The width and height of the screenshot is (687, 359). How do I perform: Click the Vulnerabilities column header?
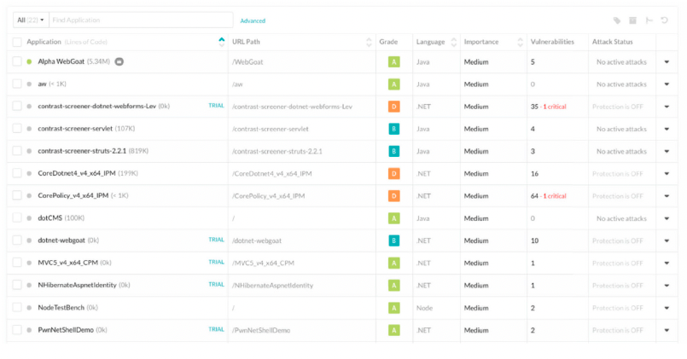point(552,42)
